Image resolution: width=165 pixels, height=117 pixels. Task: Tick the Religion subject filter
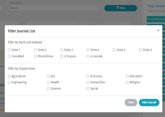click(127, 82)
